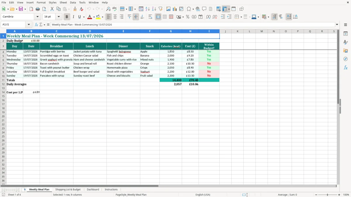Toggle Print Preview
Screen dimensions: 351x197
[x=44, y=9]
